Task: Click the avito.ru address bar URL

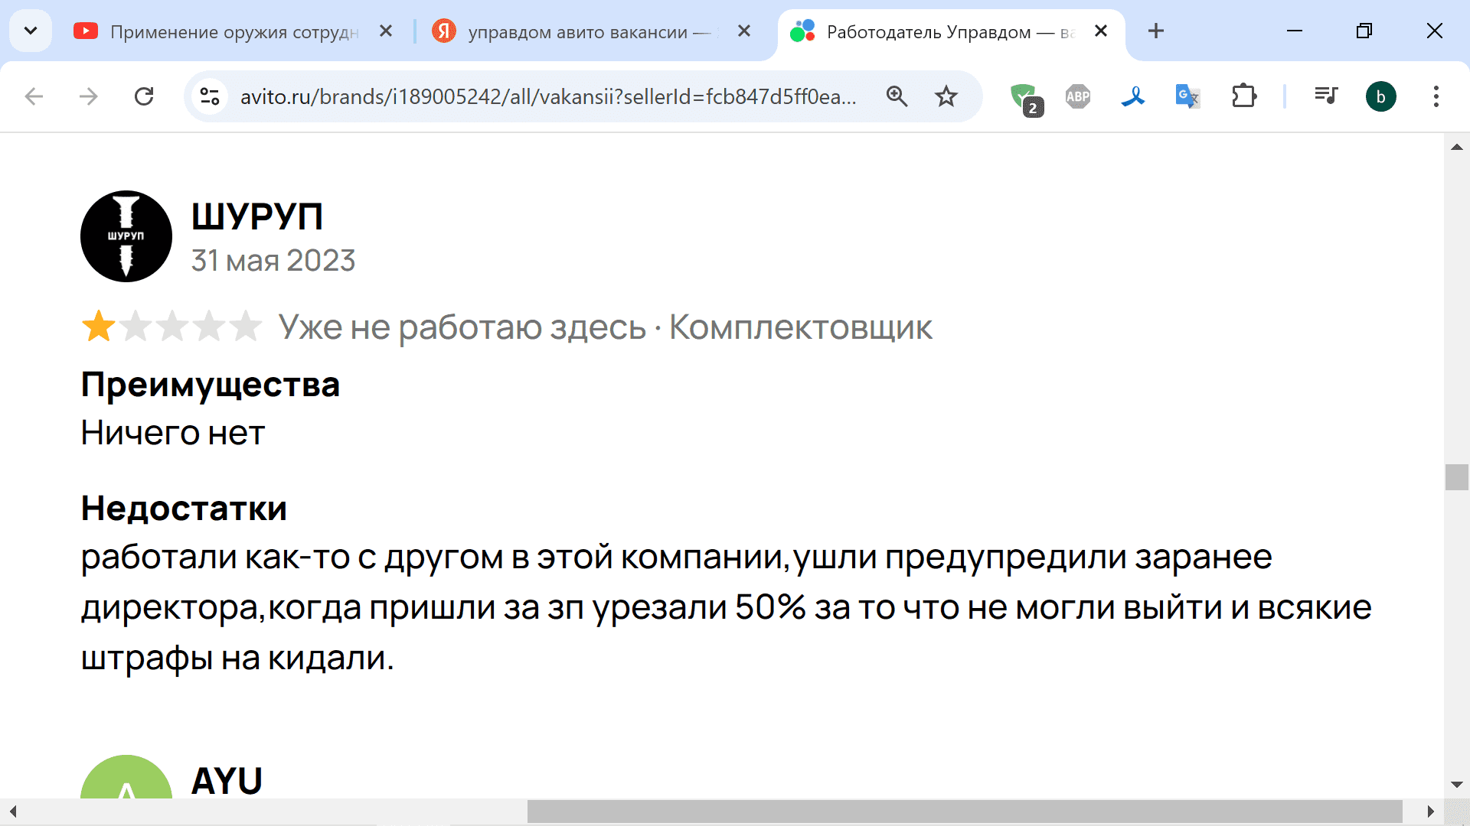Action: coord(547,97)
